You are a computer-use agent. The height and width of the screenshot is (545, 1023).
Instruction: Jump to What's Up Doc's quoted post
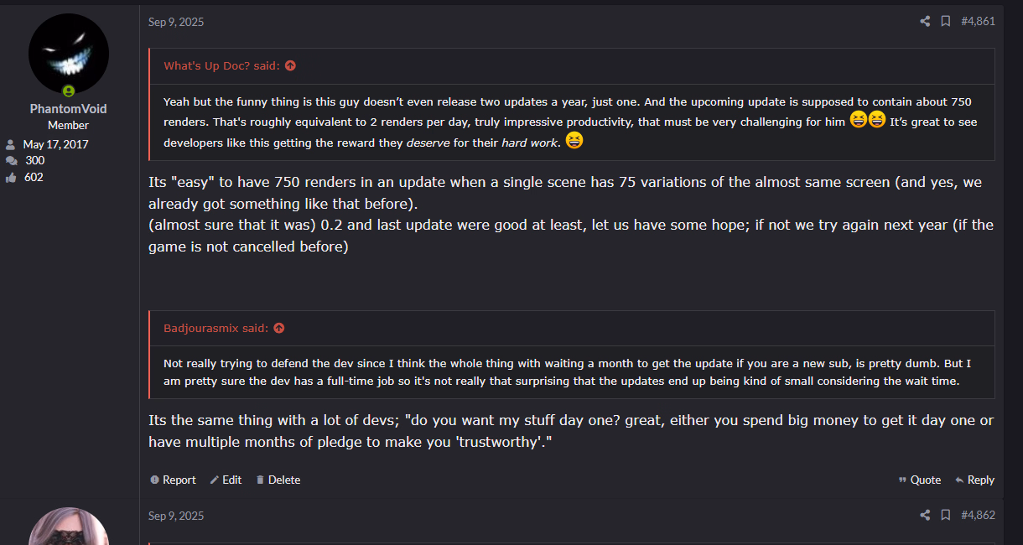coord(290,66)
